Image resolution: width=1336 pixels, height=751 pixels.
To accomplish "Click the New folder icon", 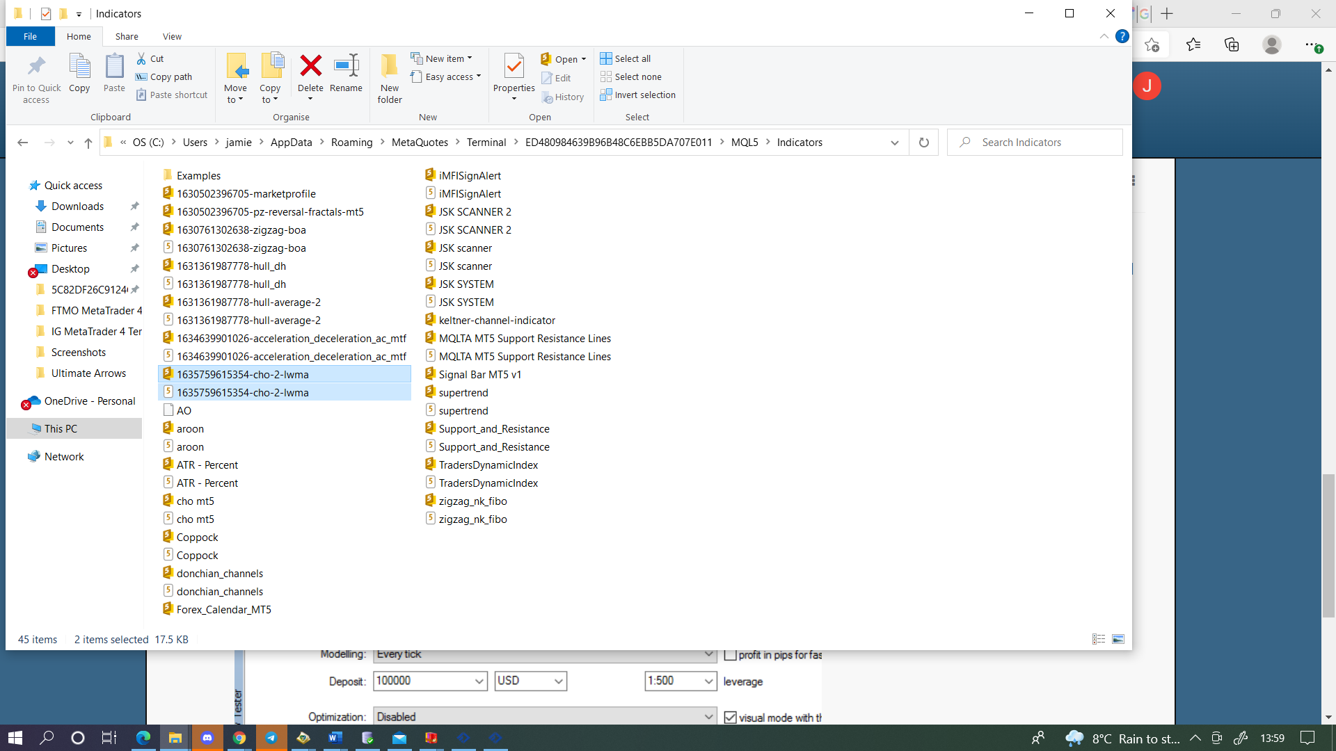I will tap(389, 67).
